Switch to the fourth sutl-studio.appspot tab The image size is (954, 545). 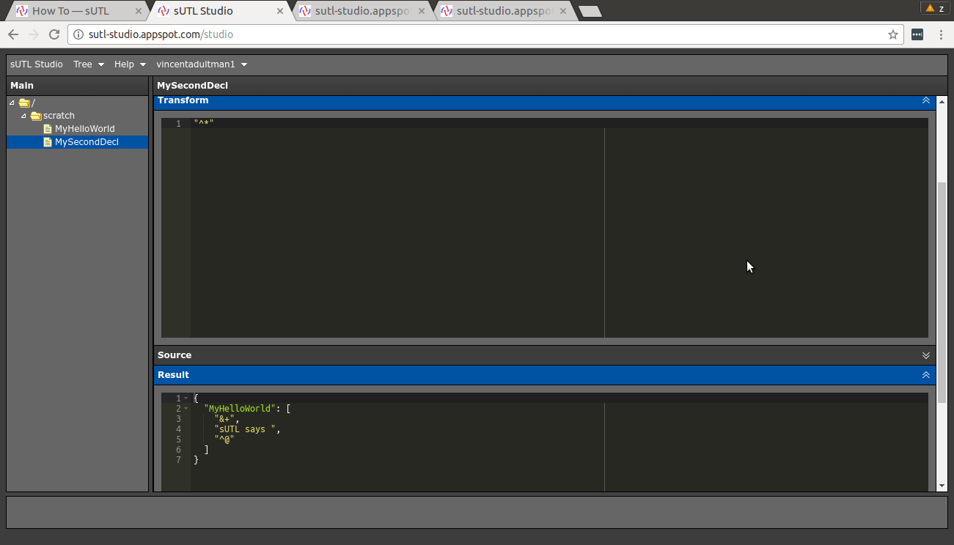(501, 11)
